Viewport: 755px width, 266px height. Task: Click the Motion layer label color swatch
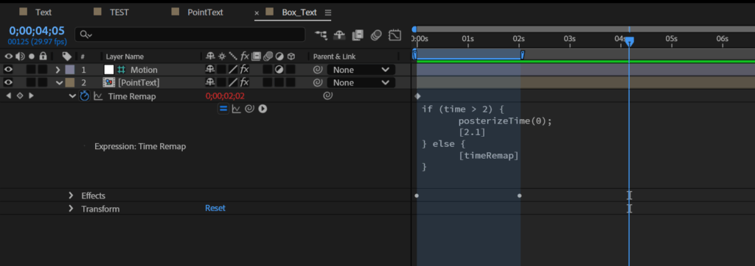70,70
